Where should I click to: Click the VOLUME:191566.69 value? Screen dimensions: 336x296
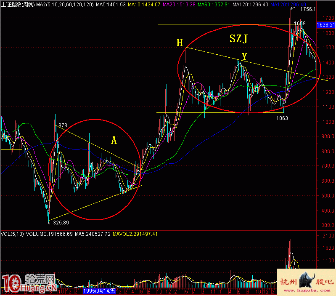tap(49, 234)
